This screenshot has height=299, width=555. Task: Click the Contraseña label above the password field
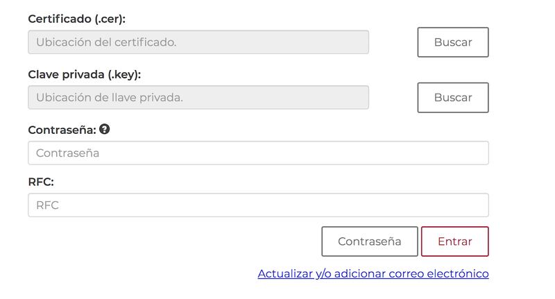(62, 130)
